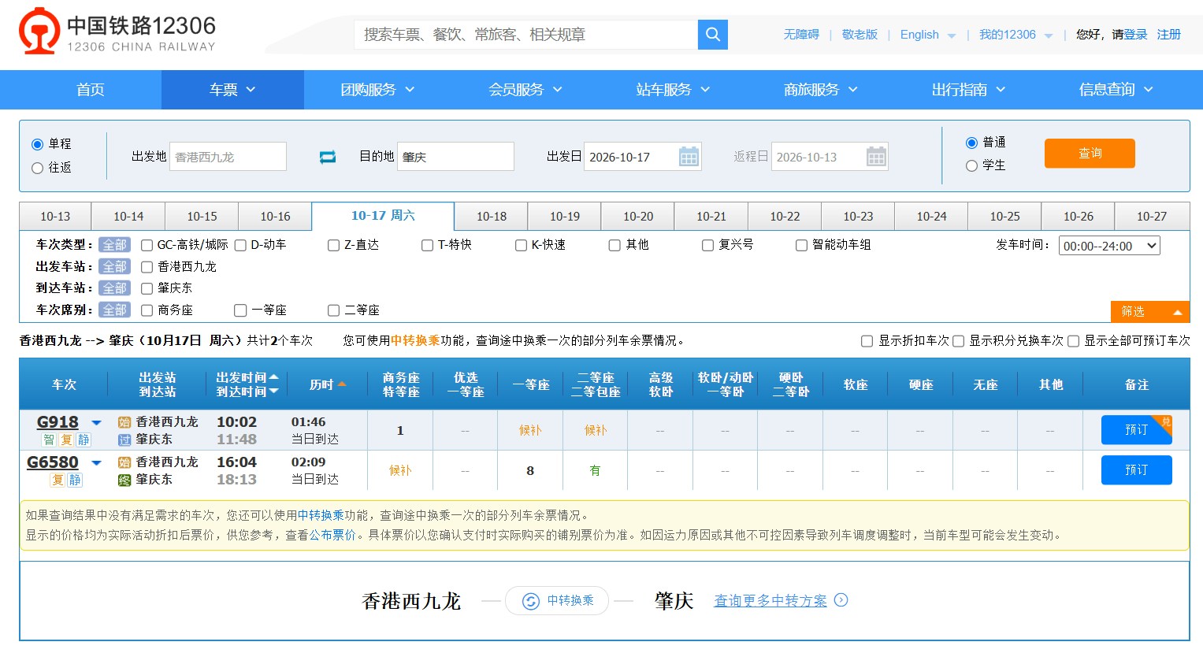Image resolution: width=1203 pixels, height=653 pixels.
Task: Enable 显示全部可预订车次 checkbox
Action: point(1073,341)
